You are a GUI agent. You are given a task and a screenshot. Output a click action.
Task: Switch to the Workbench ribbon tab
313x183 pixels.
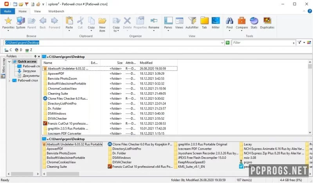pyautogui.click(x=56, y=11)
